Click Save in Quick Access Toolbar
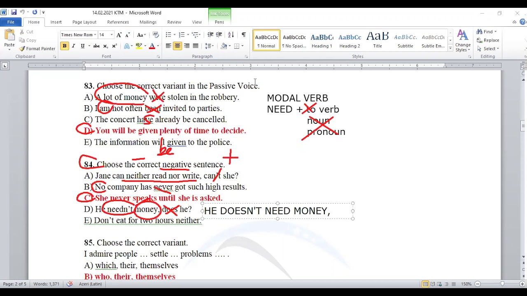This screenshot has height=296, width=527. point(14,12)
